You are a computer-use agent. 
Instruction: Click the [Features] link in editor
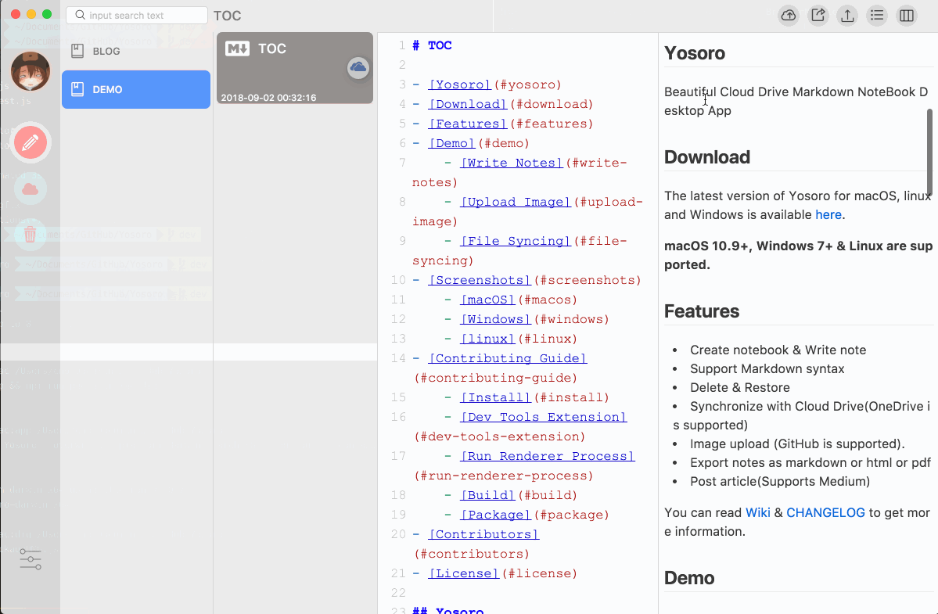point(468,124)
